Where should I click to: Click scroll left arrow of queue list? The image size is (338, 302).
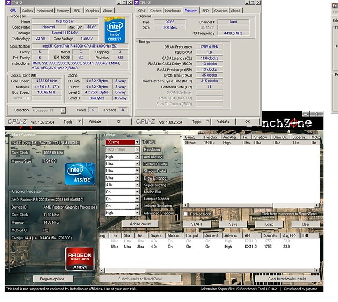[186, 205]
